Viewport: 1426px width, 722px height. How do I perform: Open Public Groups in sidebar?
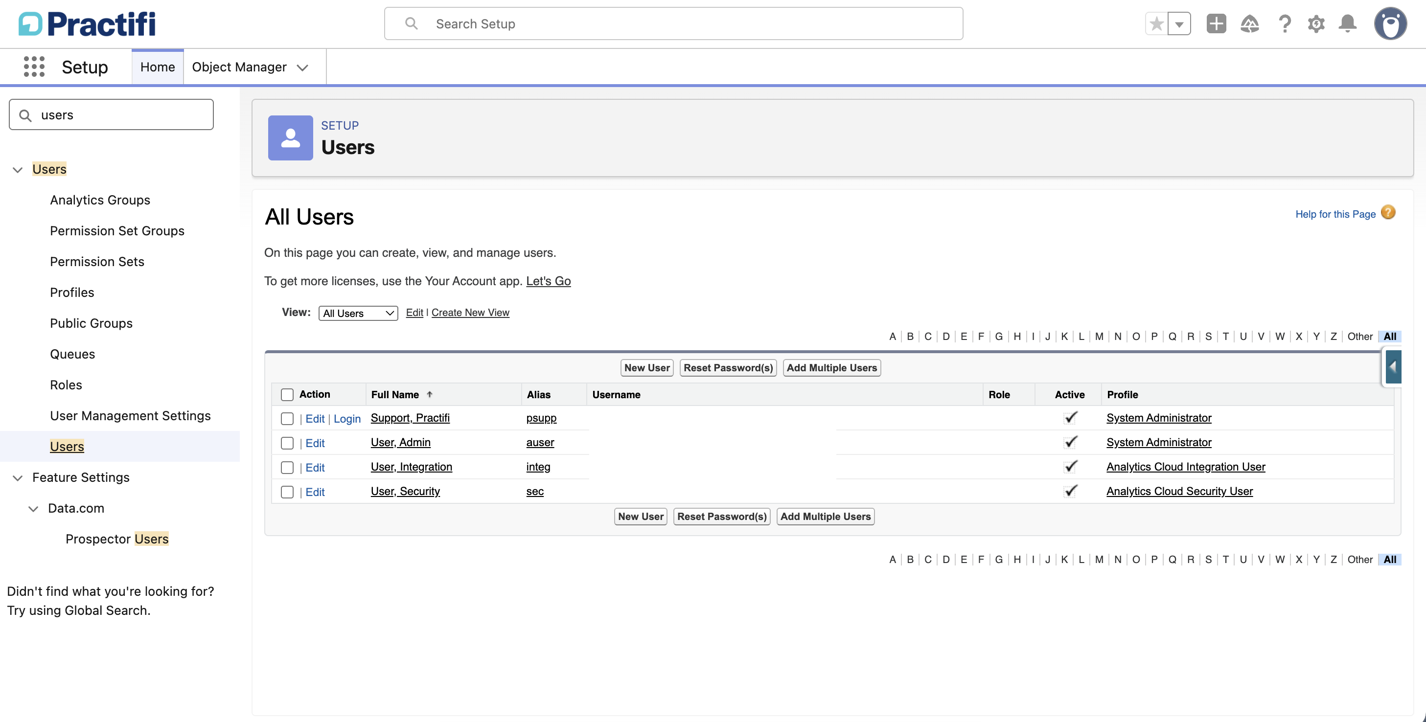point(91,323)
